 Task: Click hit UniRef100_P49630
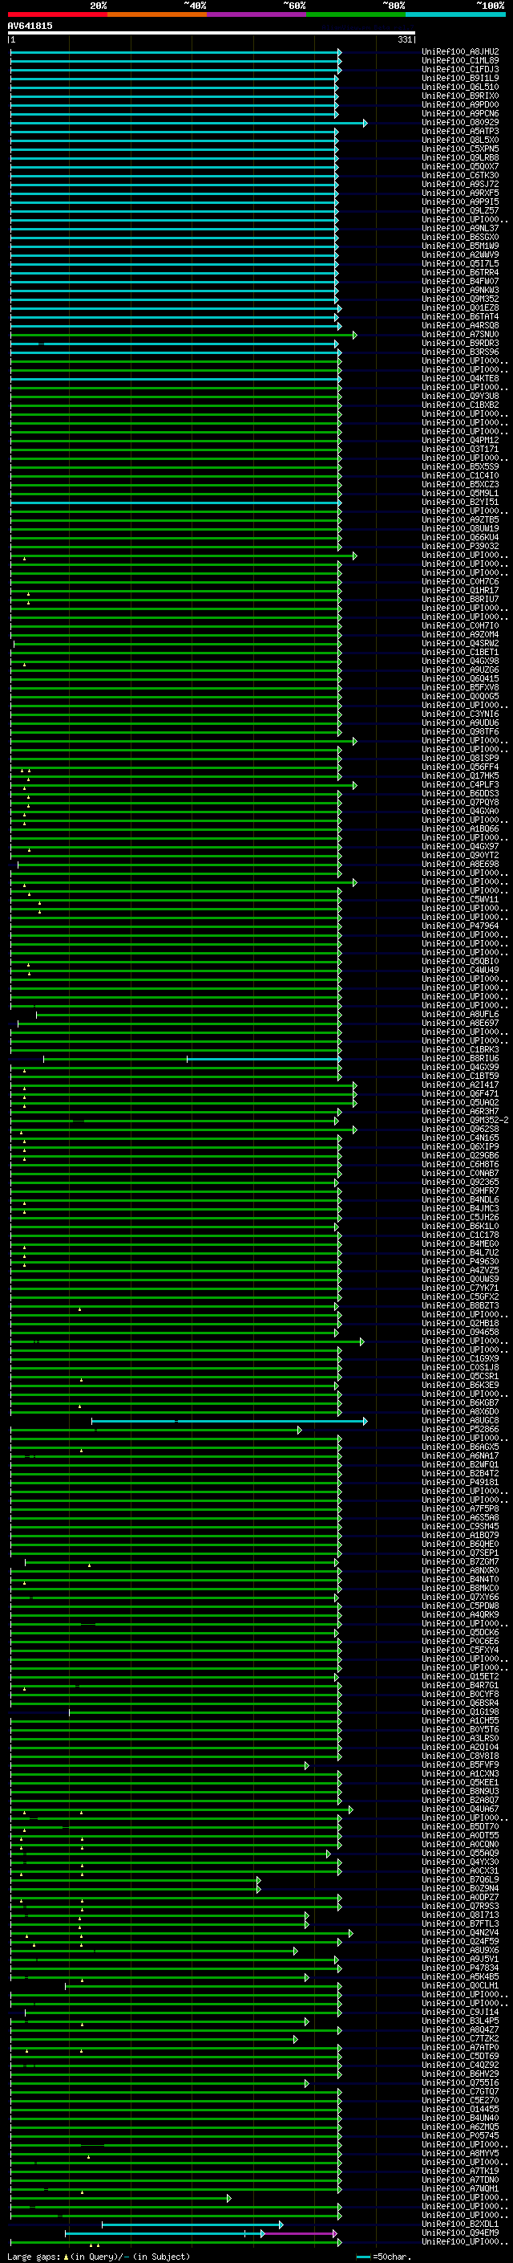pos(460,1261)
